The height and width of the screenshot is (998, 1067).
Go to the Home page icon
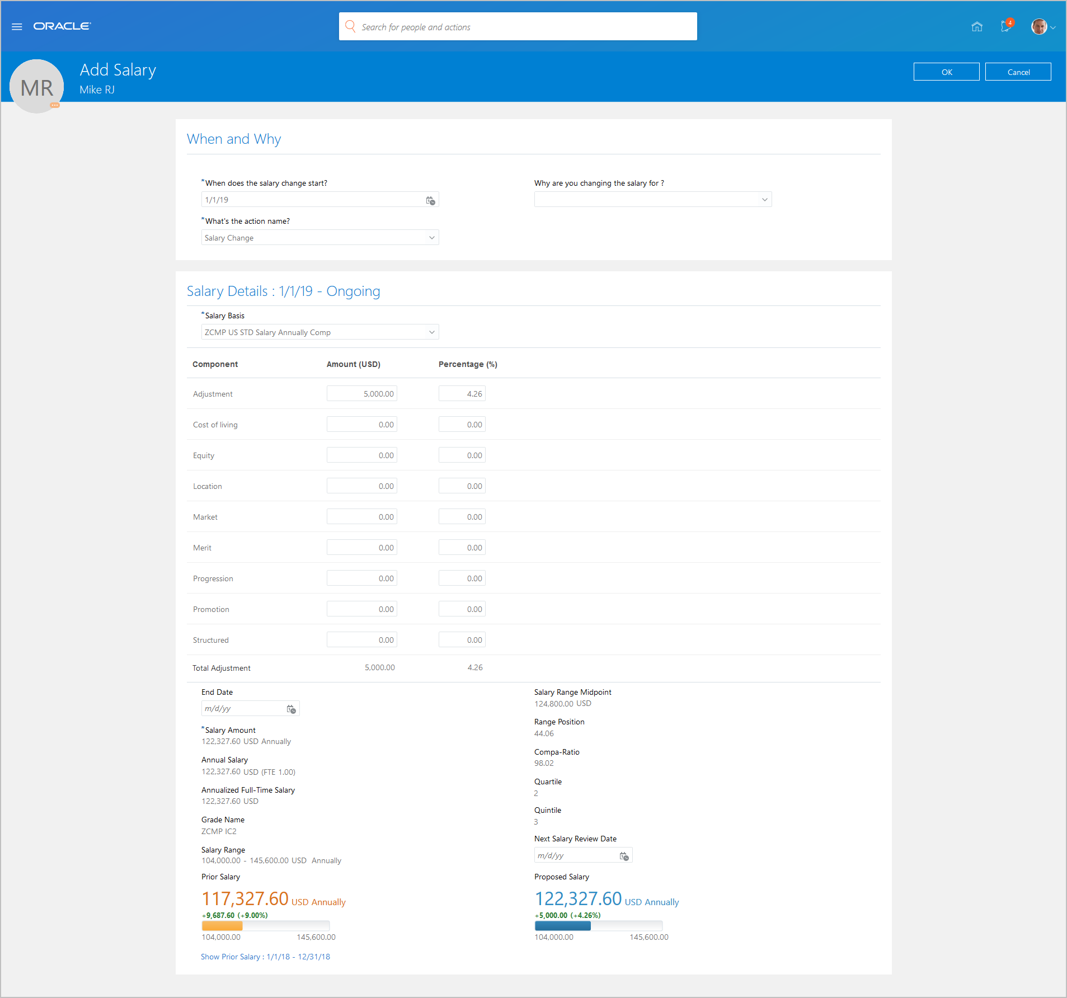tap(977, 26)
